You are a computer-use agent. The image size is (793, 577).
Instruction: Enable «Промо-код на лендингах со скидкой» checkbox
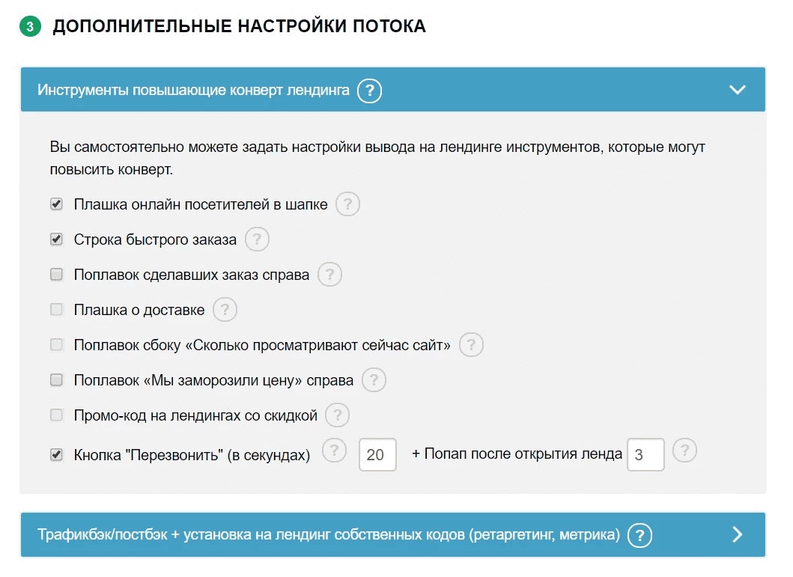click(56, 415)
